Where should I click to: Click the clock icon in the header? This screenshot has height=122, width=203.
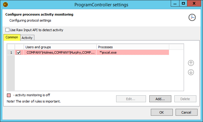click(192, 17)
